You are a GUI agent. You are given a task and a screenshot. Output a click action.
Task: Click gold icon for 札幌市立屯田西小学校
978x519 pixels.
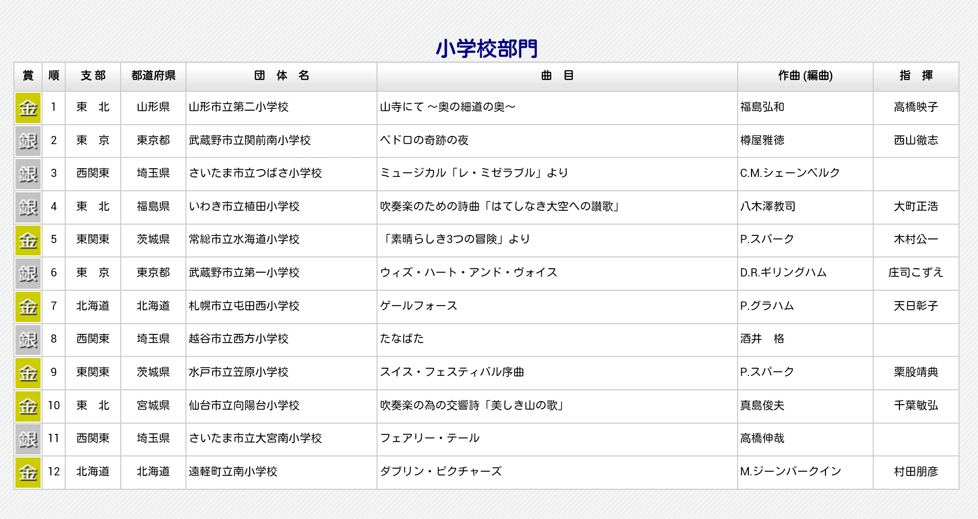coord(28,307)
